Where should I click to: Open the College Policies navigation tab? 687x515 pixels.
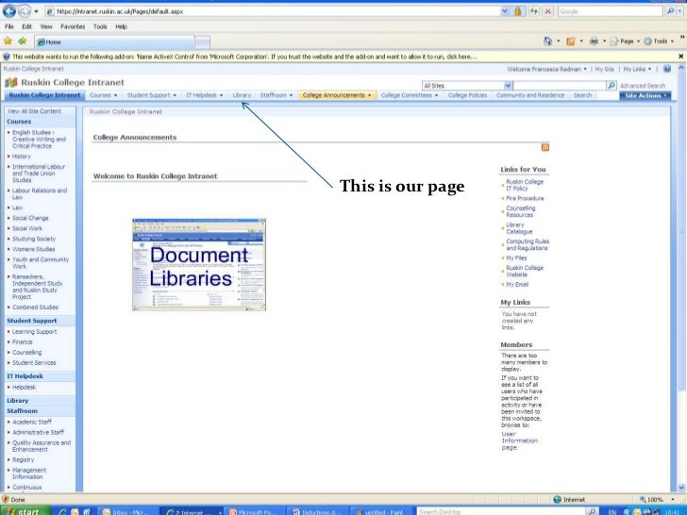(x=467, y=95)
